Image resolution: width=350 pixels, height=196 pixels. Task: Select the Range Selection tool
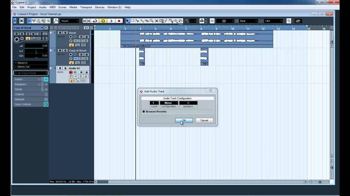pos(133,21)
